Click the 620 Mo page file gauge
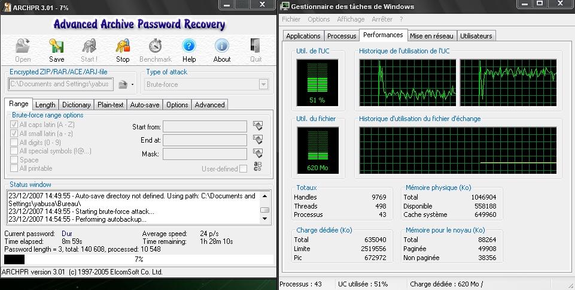This screenshot has width=575, height=290. coord(318,150)
